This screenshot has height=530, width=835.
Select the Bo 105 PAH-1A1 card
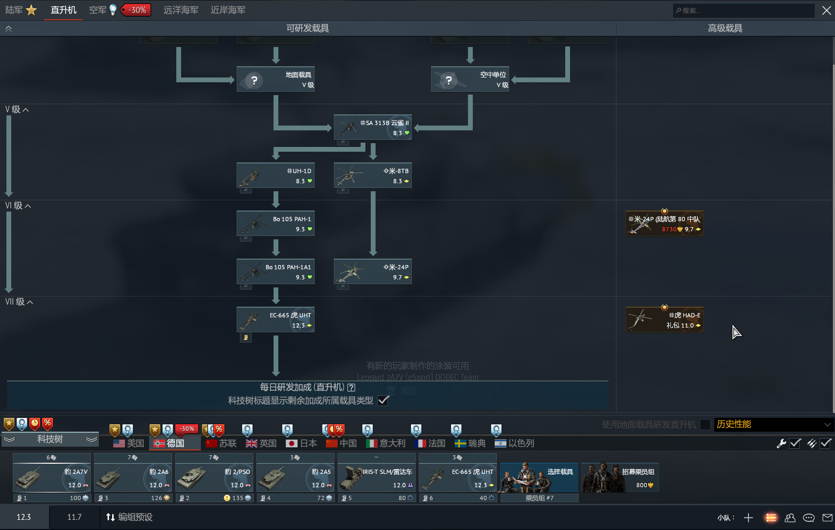coord(276,271)
